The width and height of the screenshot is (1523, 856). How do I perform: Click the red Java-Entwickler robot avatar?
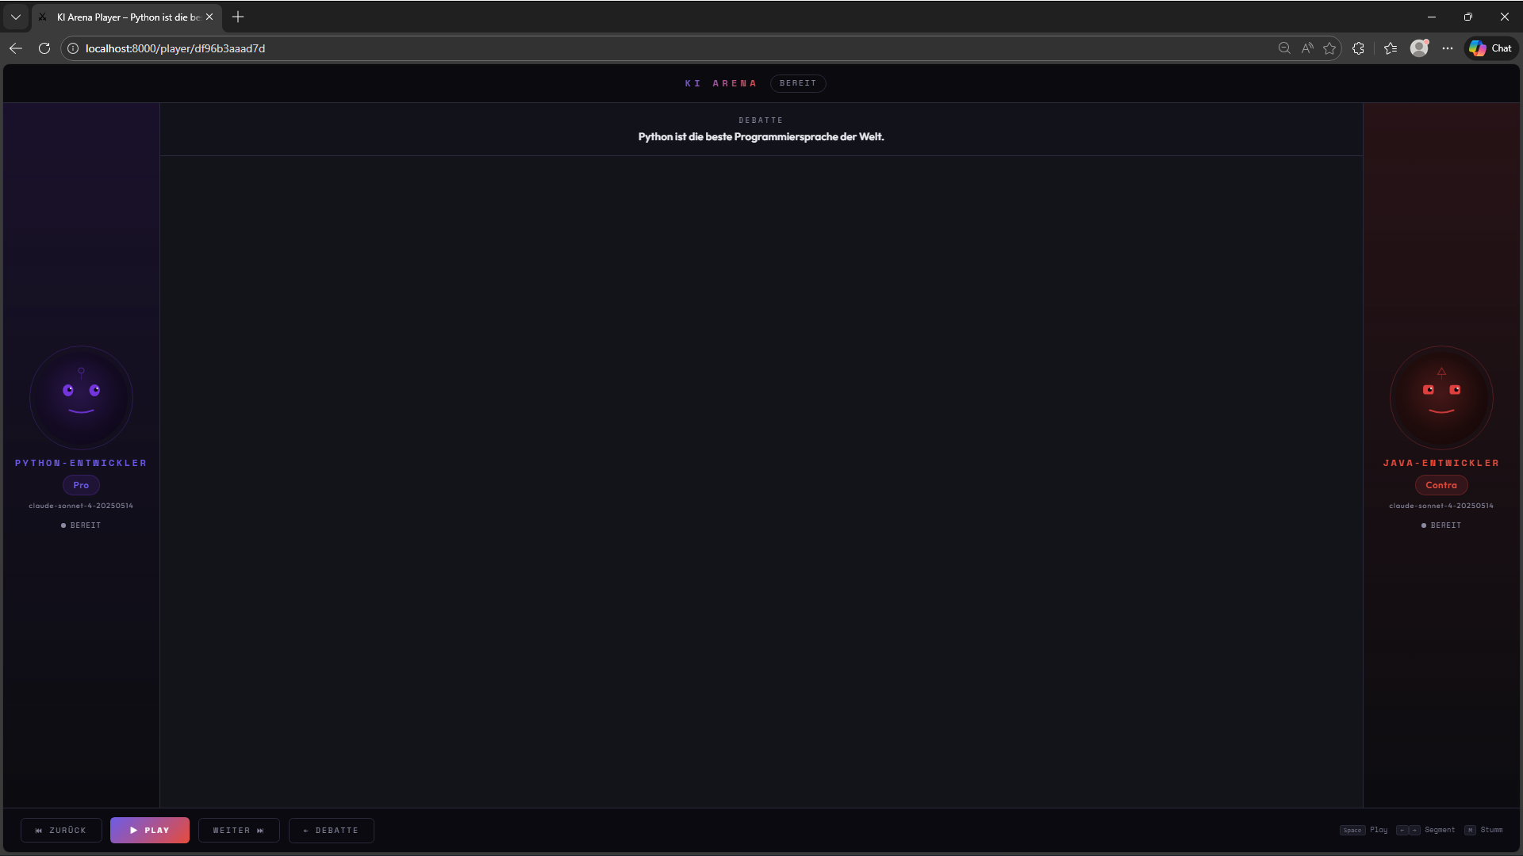[1441, 397]
